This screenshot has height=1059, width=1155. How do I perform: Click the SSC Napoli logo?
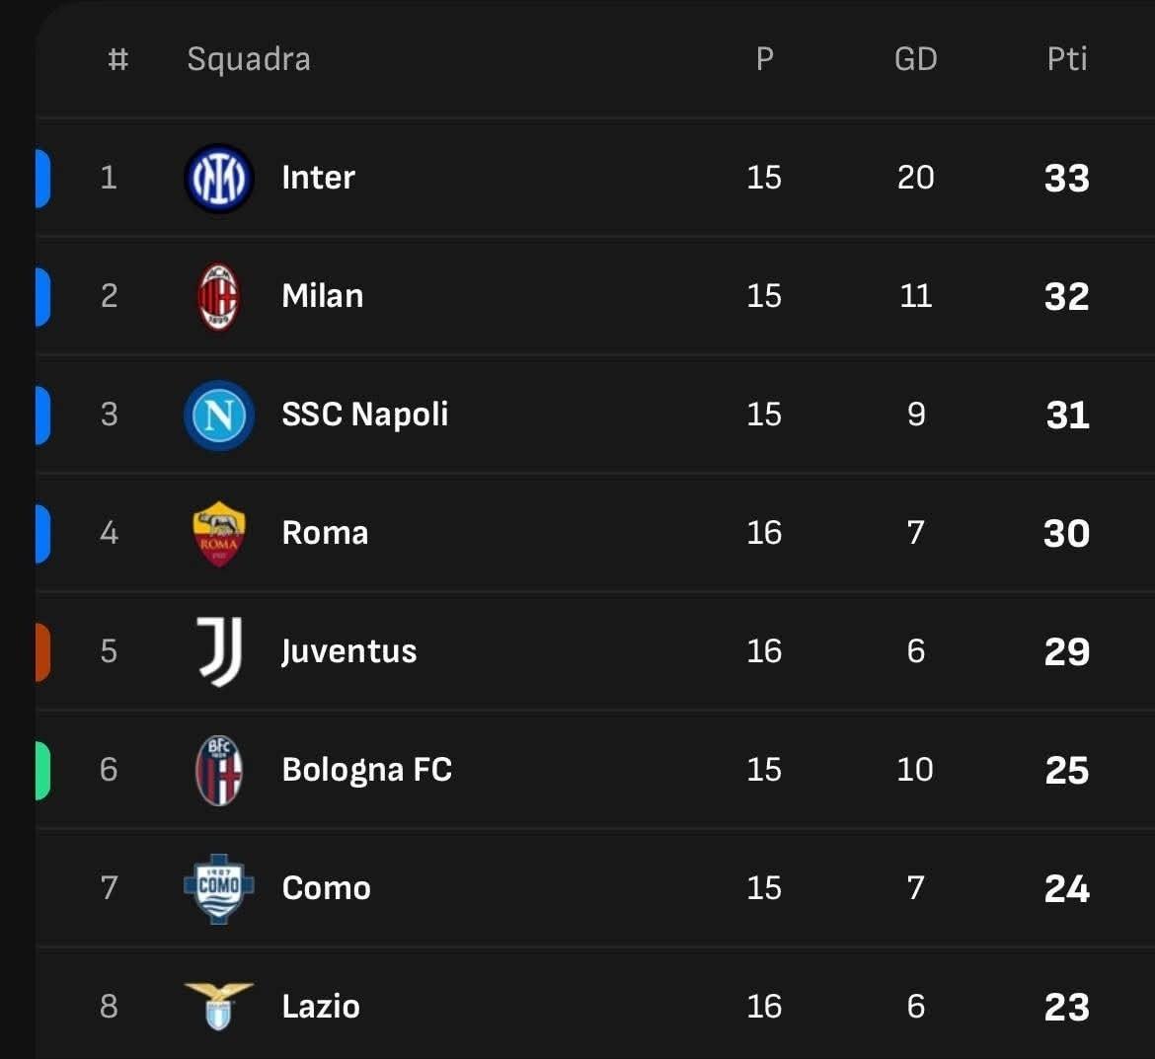[x=219, y=415]
